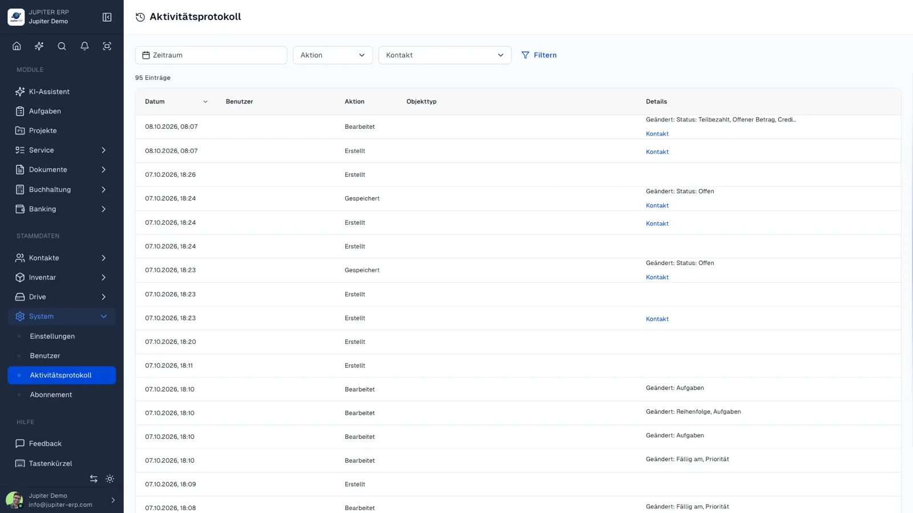Image resolution: width=913 pixels, height=513 pixels.
Task: Click the Zeitraum date range field
Action: click(211, 55)
